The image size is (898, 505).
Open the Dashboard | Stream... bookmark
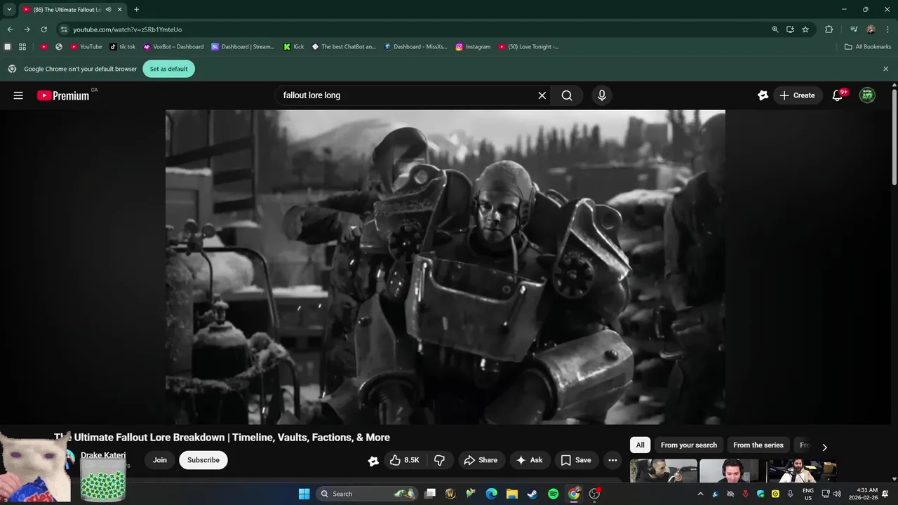(243, 47)
